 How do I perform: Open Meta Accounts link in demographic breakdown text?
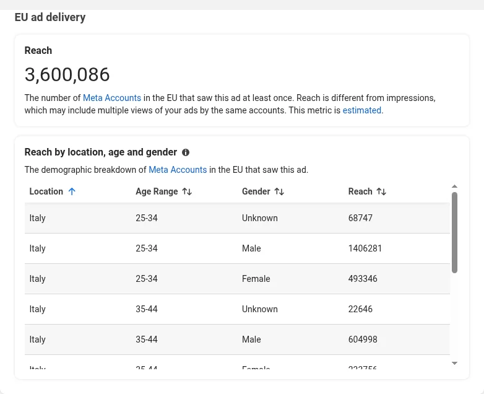pos(178,170)
